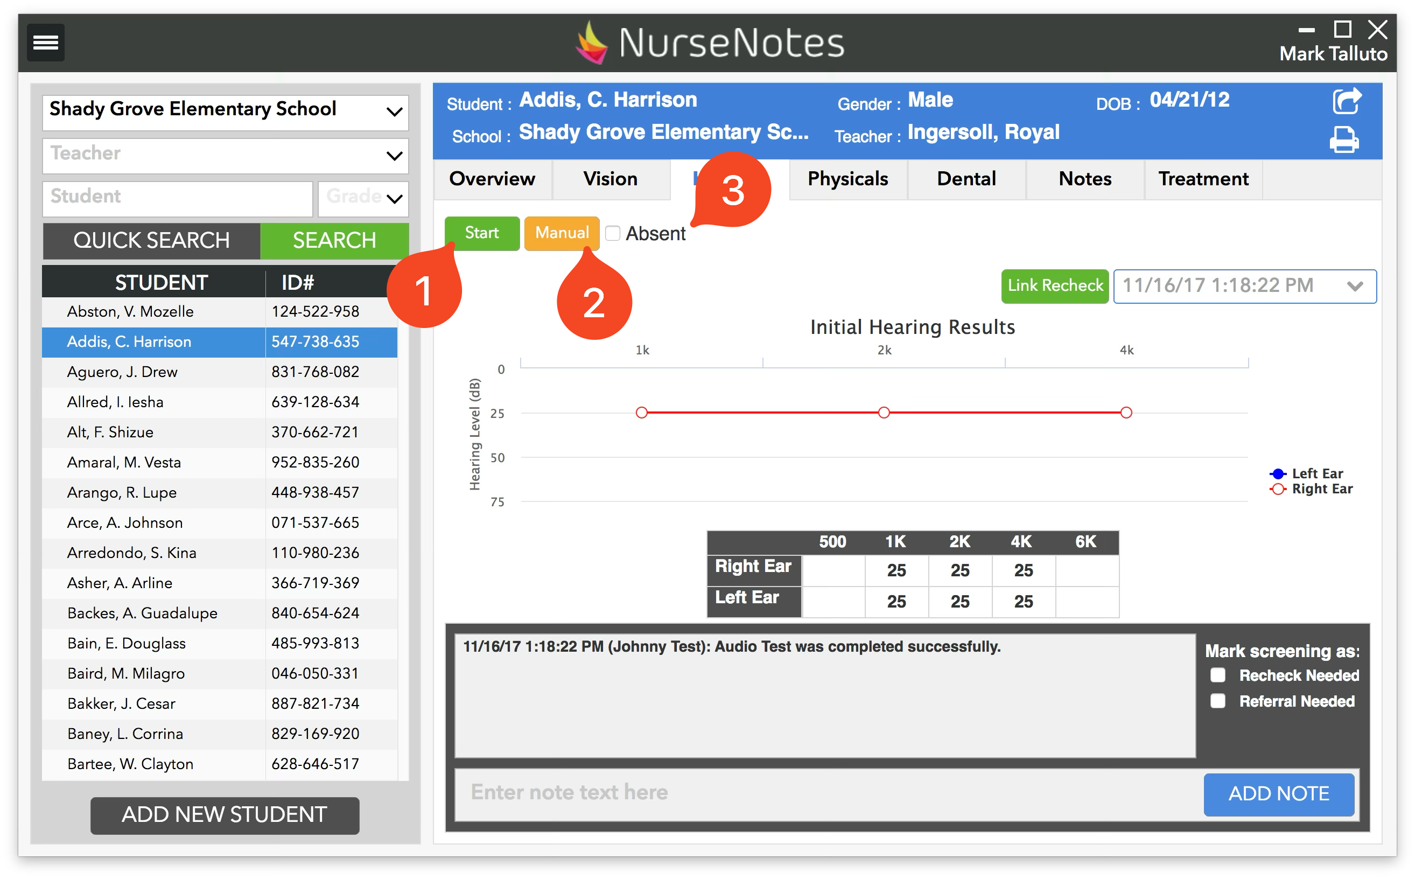Open the hamburger menu
Viewport: 1415px width, 879px height.
[45, 43]
